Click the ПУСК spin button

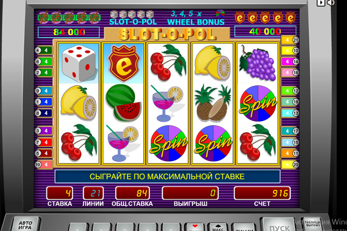click(278, 225)
